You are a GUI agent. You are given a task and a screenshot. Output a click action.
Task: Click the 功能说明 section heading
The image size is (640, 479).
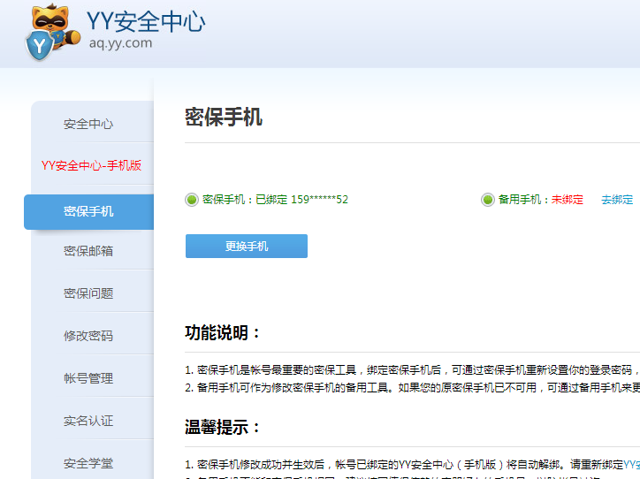(x=222, y=332)
